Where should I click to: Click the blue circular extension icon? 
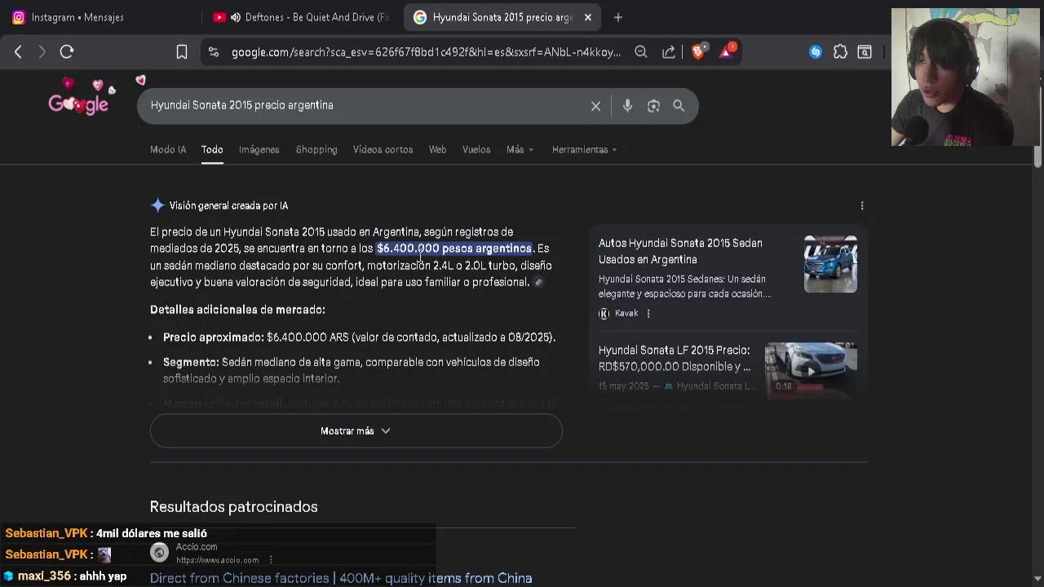(816, 52)
